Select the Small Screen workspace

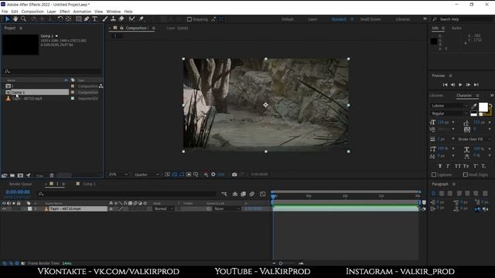tap(370, 19)
